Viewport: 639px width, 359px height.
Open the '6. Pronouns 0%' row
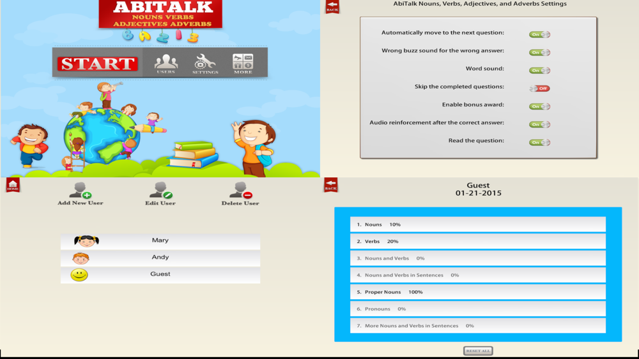point(477,309)
